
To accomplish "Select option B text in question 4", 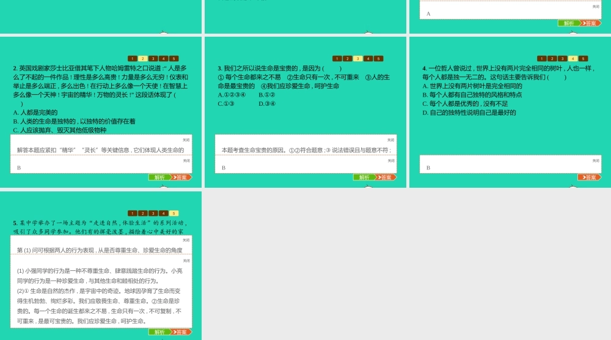I will coord(472,95).
